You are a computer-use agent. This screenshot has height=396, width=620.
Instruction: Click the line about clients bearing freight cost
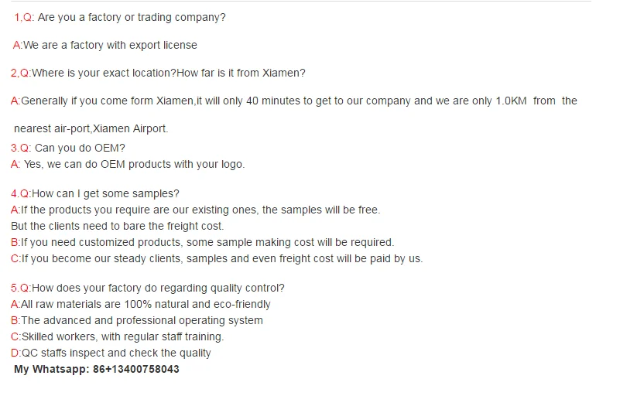(117, 226)
